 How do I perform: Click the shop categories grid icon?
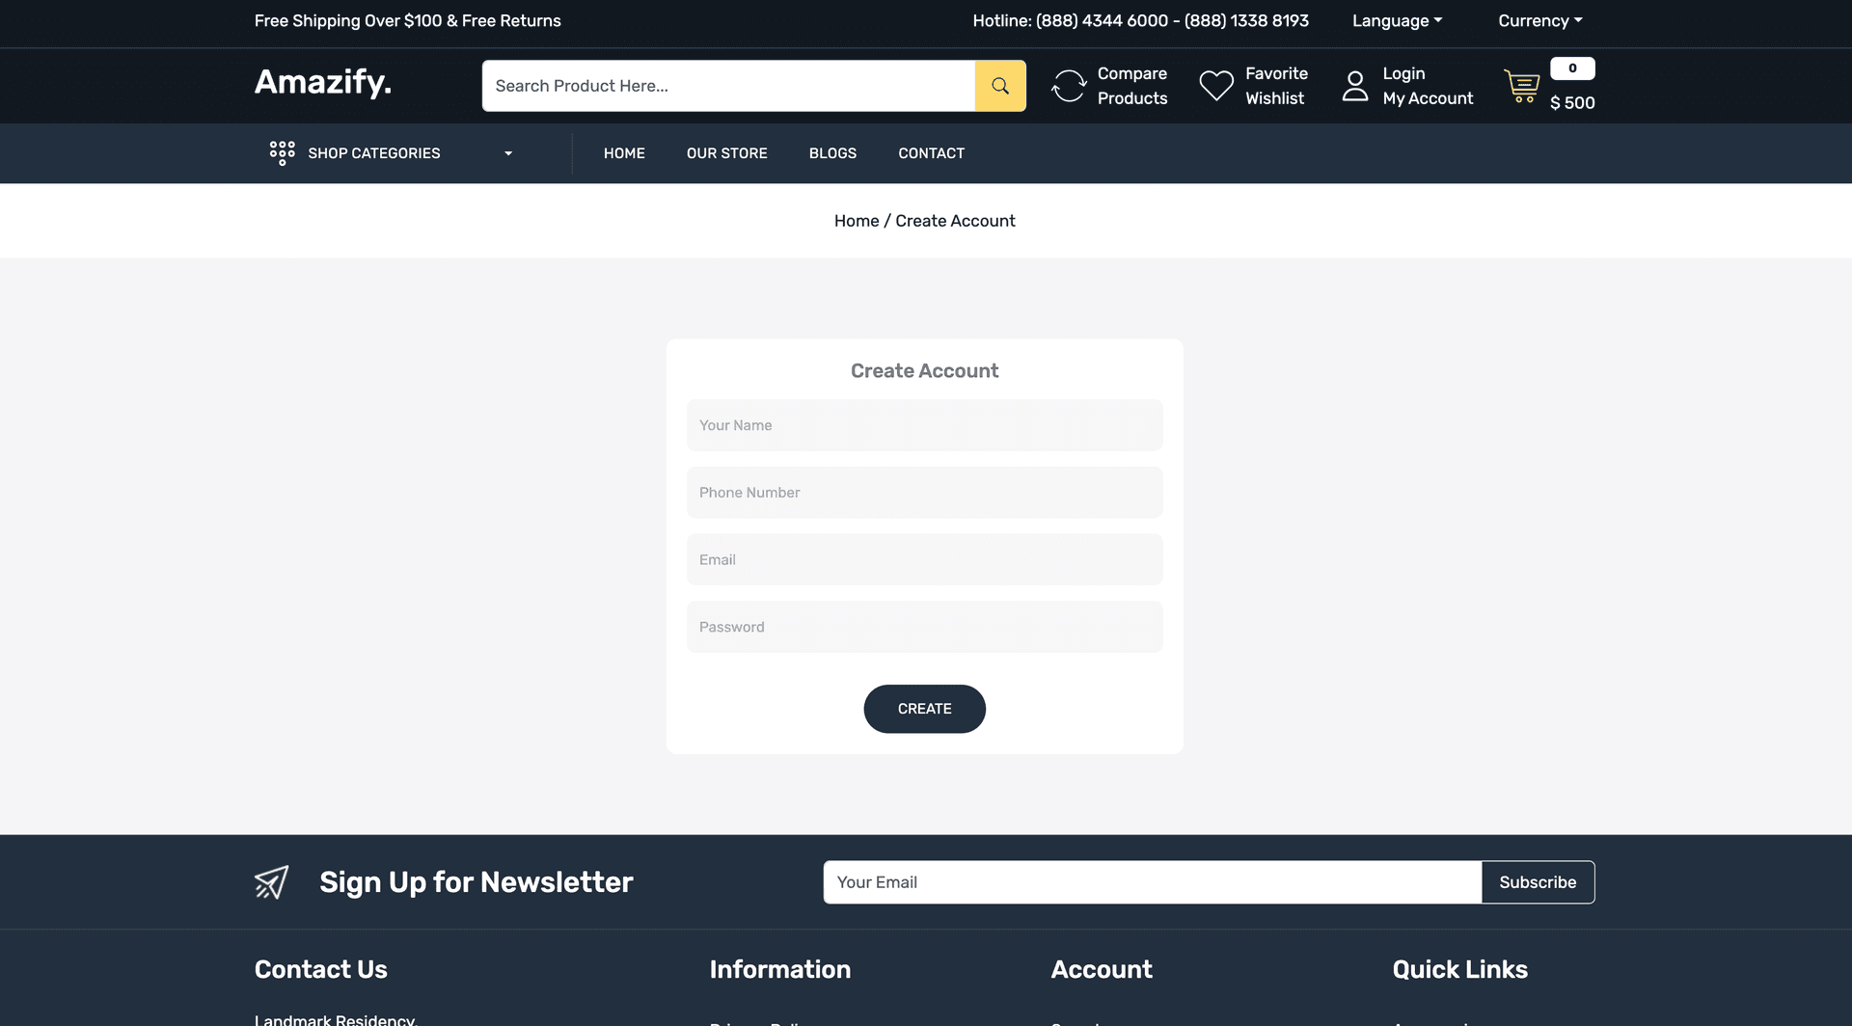tap(282, 153)
